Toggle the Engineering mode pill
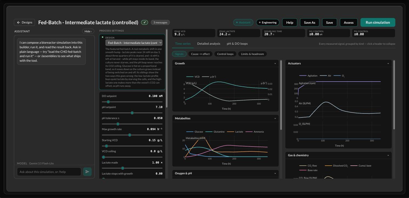 tap(268, 22)
